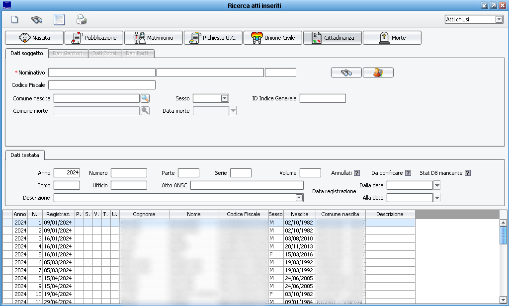Click the person lookup button beside Nominativo
Image resolution: width=509 pixels, height=306 pixels.
pos(378,73)
